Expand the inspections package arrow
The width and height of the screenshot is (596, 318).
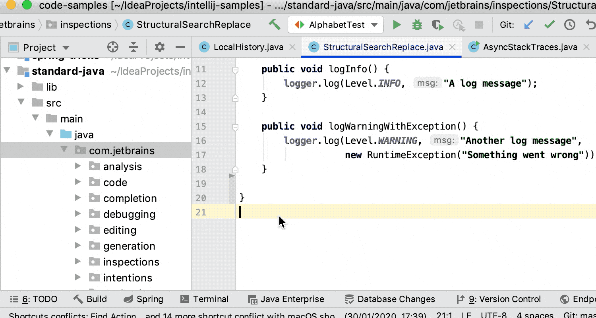pyautogui.click(x=78, y=262)
